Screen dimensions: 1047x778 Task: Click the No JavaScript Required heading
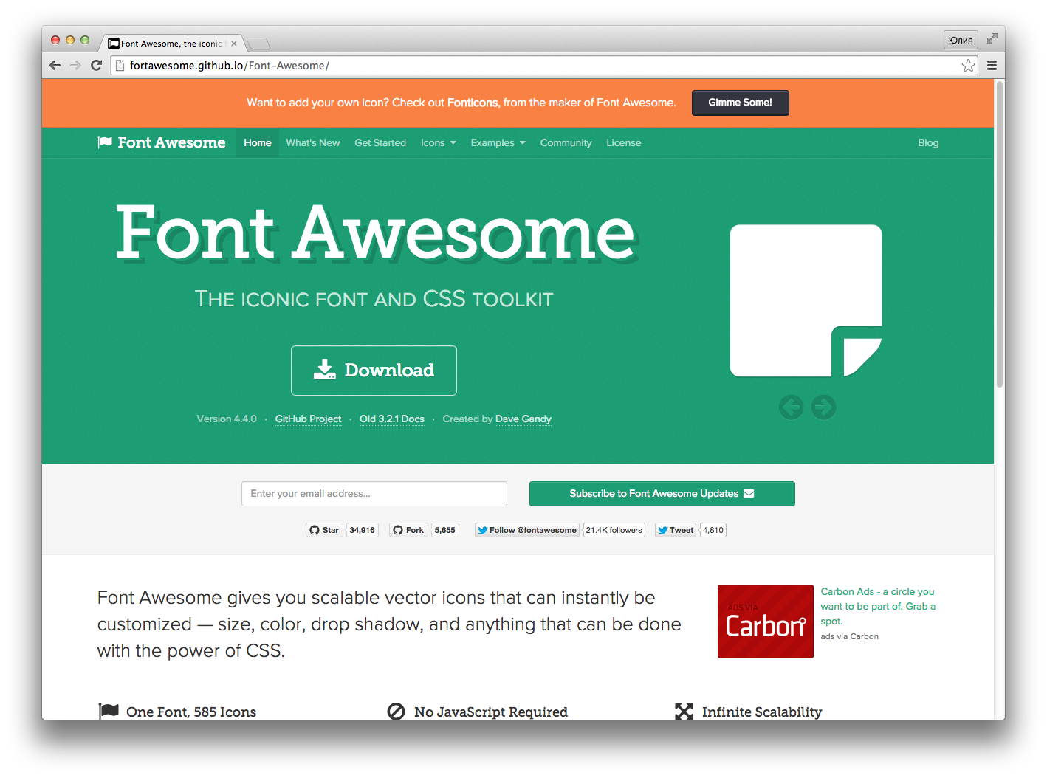point(491,712)
